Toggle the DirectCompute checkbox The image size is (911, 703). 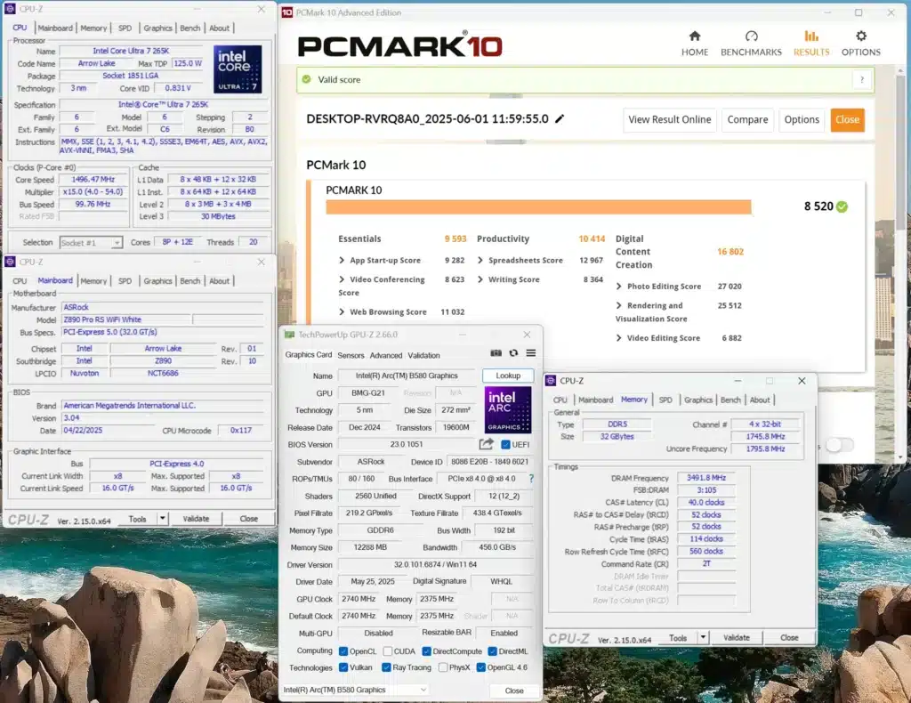pyautogui.click(x=426, y=651)
